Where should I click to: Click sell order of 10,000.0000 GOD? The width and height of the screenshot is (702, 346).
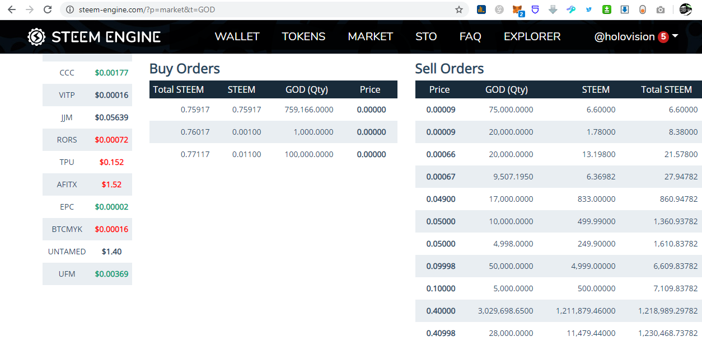[559, 221]
